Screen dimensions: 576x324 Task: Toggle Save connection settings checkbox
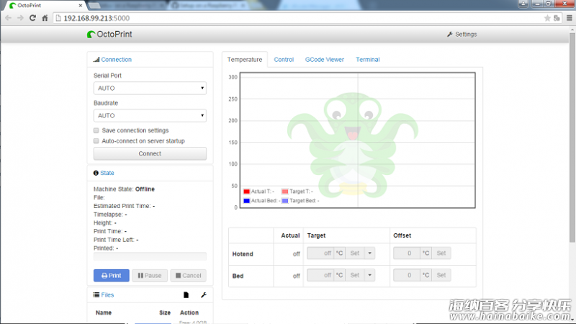point(96,130)
